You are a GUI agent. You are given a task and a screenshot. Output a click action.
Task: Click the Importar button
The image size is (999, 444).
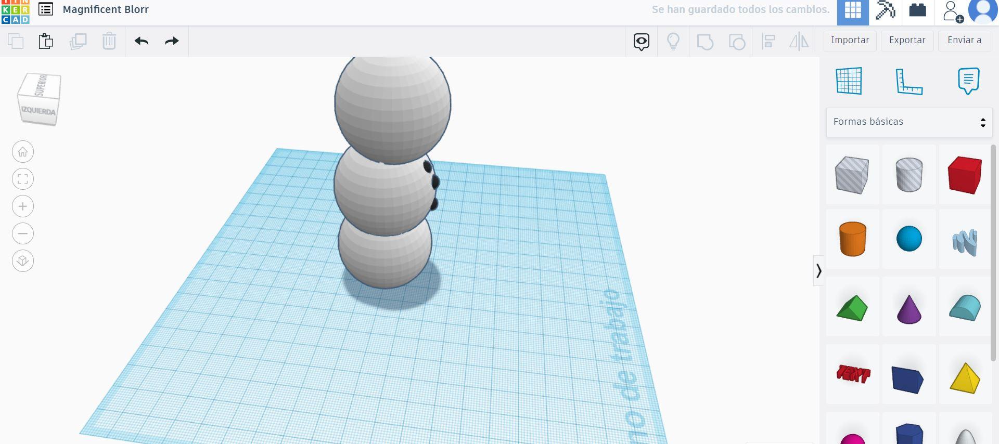tap(850, 41)
